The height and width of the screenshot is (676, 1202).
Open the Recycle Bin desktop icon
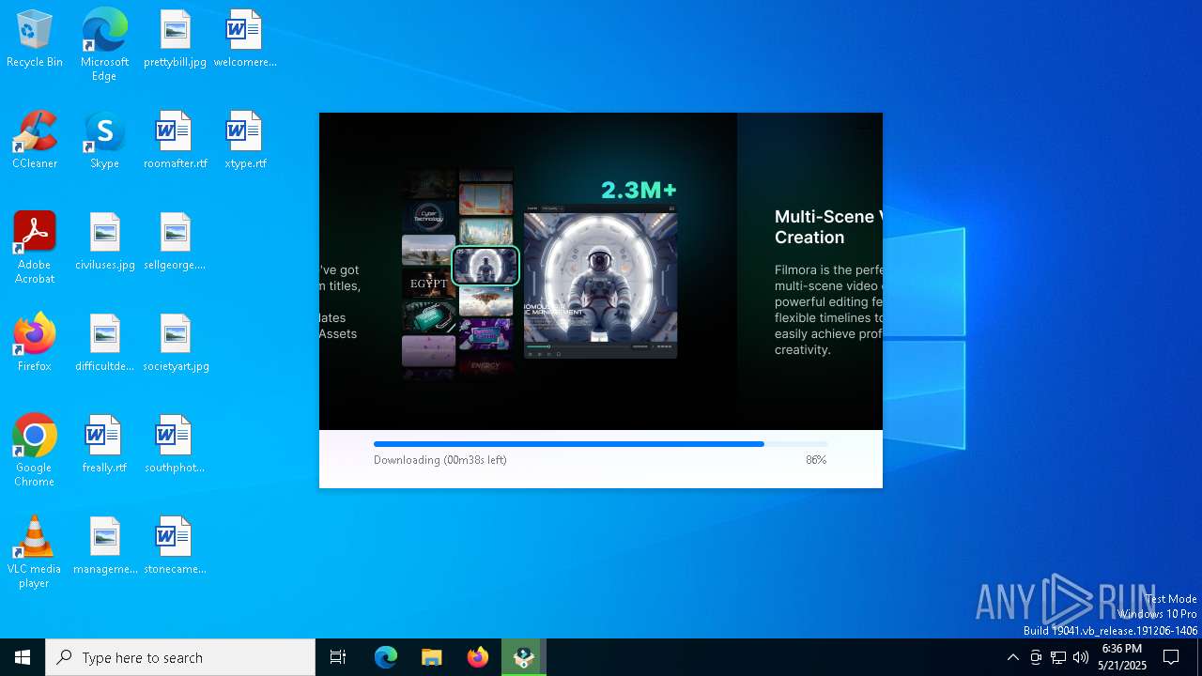tap(35, 39)
